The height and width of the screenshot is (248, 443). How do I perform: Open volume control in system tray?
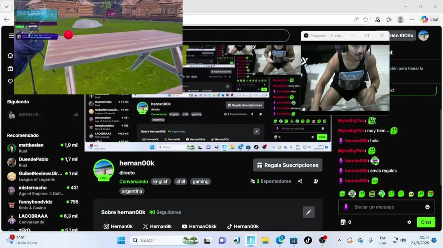(403, 240)
